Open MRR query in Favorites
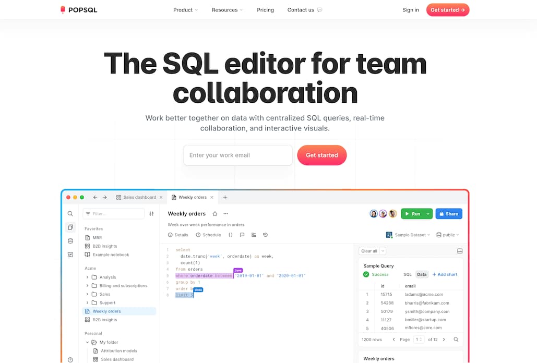537x363 pixels. 93,238
